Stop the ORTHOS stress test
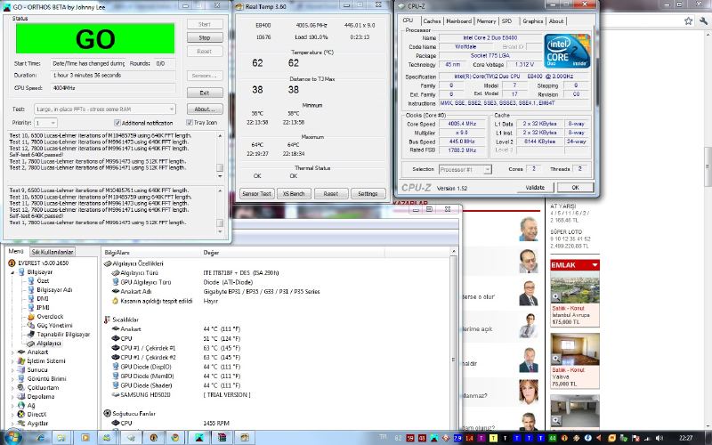The image size is (712, 445). [205, 37]
